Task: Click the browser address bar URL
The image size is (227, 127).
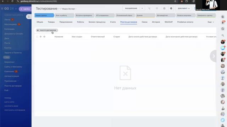Action: tap(39, 1)
